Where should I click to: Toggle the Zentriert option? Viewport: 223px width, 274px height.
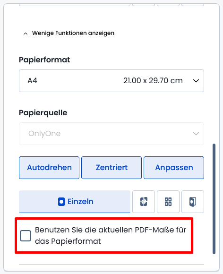click(111, 168)
